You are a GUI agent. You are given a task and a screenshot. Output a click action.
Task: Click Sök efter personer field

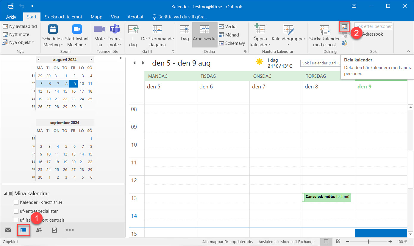pos(373,26)
